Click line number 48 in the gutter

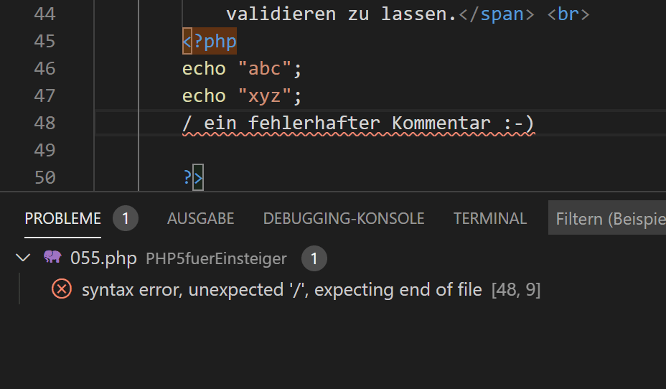[x=44, y=123]
